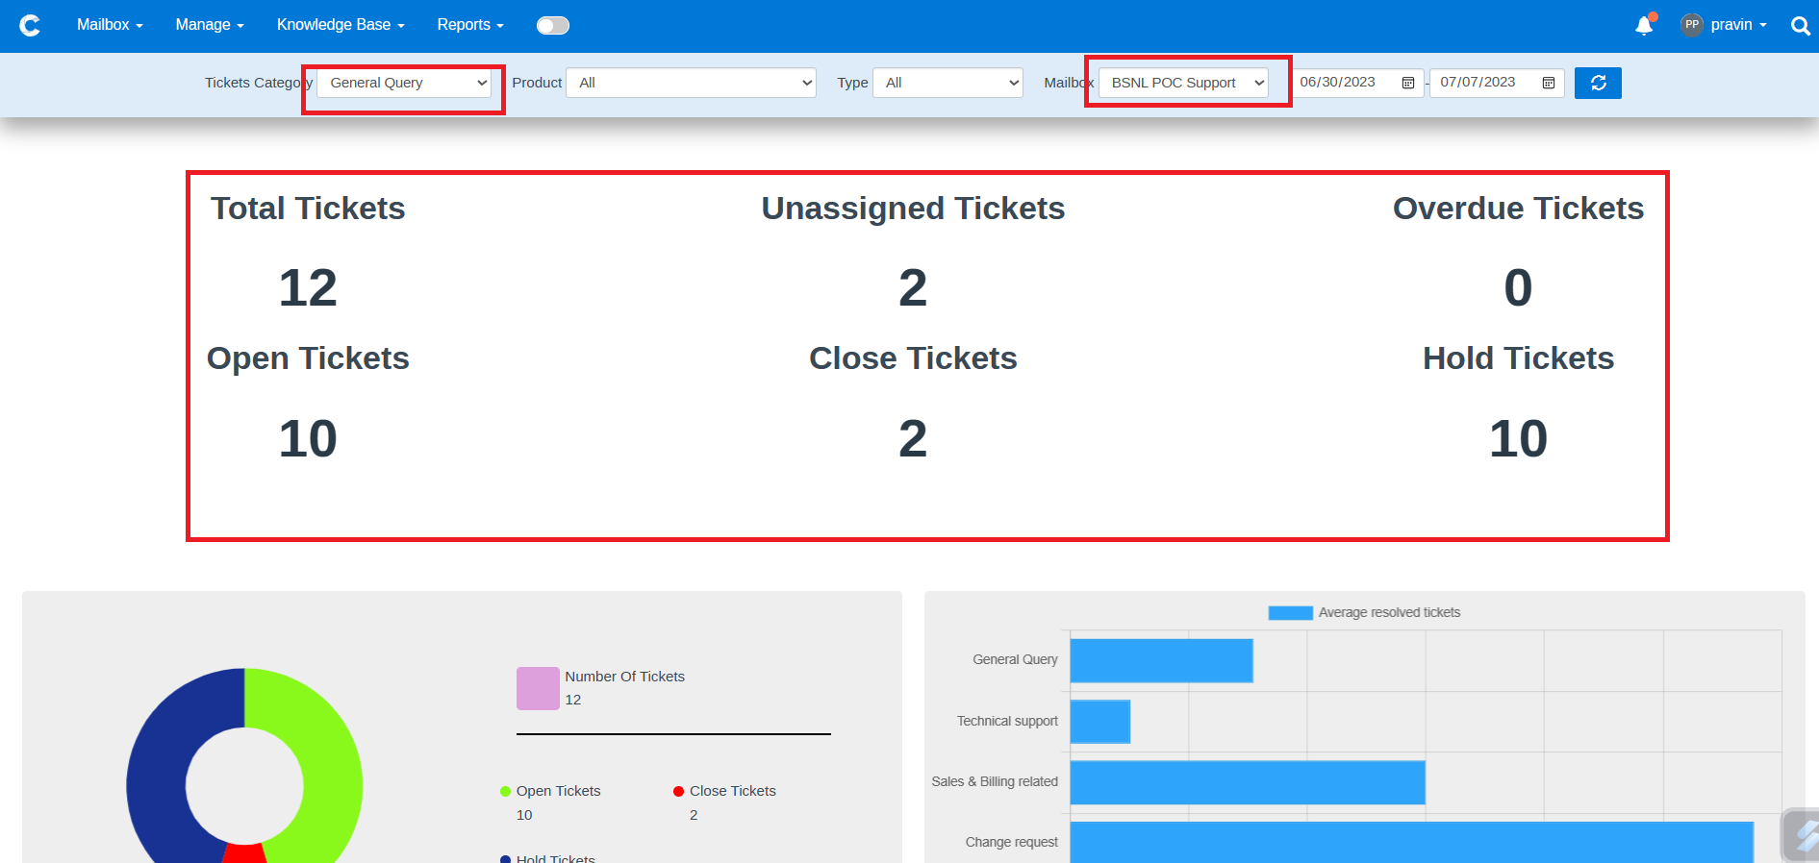Click the 06/30/2023 start date field
Viewport: 1819px width, 863px height.
click(1357, 83)
